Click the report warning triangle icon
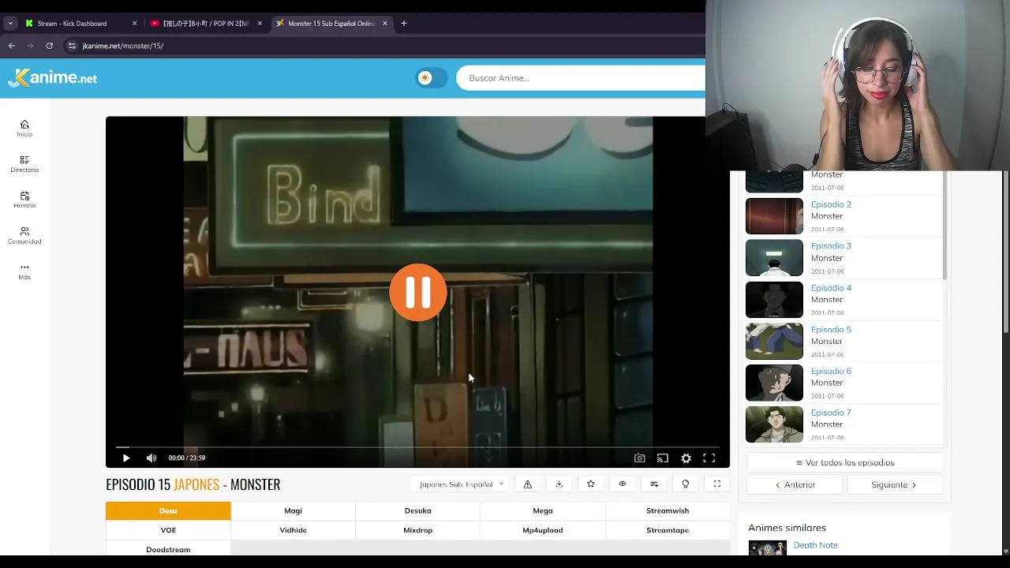This screenshot has height=568, width=1010. [528, 484]
